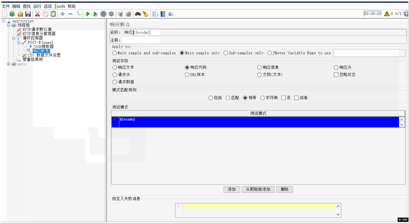Viewport: 409px width, 223px height.
Task: Click the JMeter variable name text field
Action: [x=369, y=53]
